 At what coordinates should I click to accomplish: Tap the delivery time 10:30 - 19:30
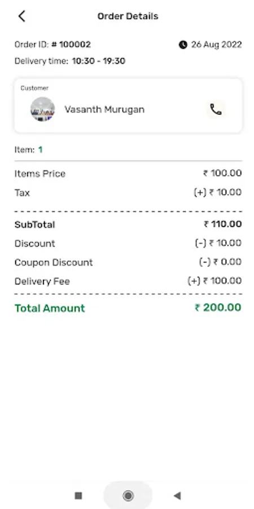pos(98,61)
